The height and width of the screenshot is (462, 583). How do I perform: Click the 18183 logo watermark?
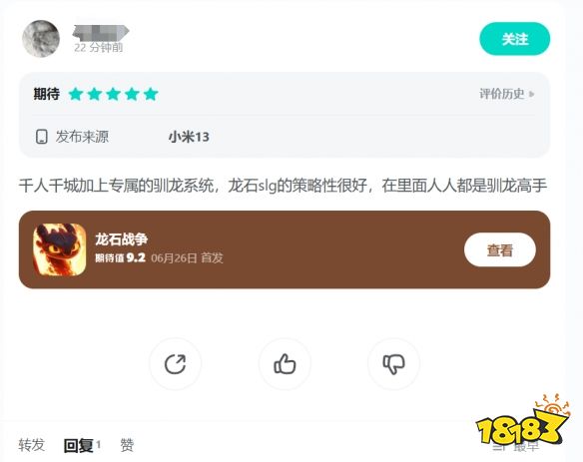click(523, 420)
